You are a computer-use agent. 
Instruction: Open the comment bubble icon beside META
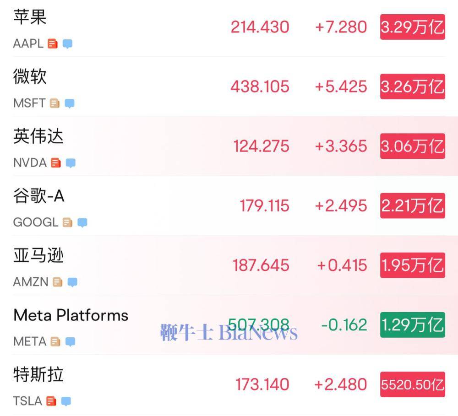[70, 341]
